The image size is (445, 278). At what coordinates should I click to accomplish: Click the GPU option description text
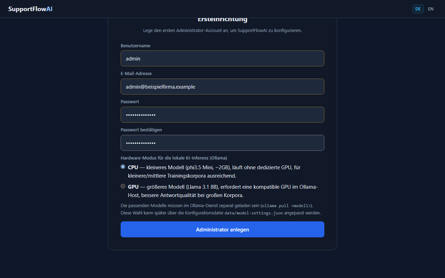click(x=223, y=191)
